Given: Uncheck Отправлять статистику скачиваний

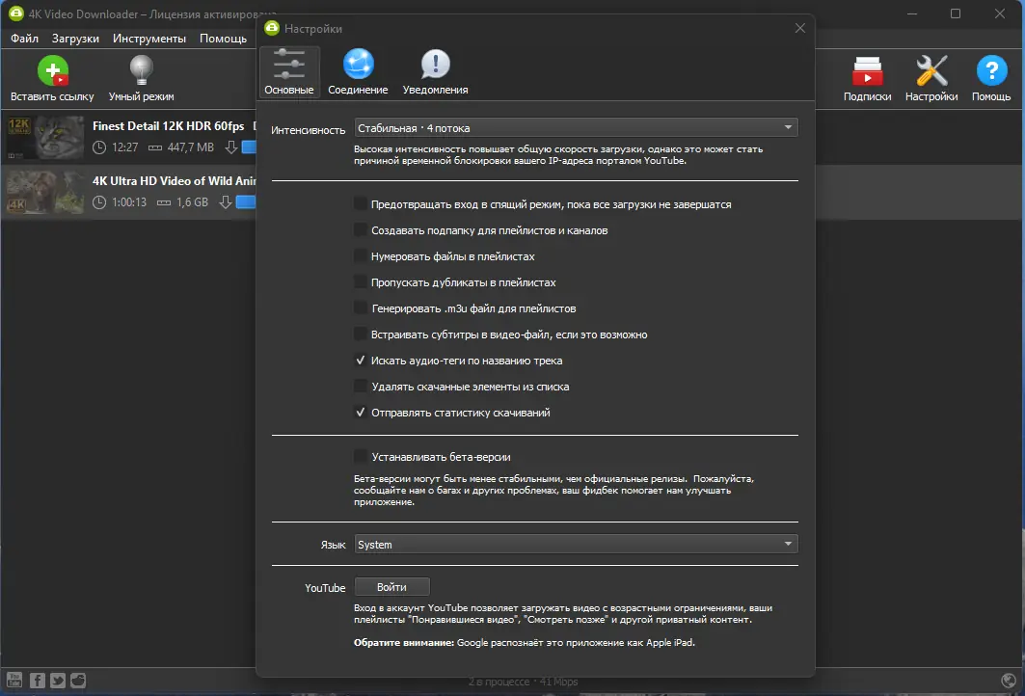Looking at the screenshot, I should click(x=361, y=413).
